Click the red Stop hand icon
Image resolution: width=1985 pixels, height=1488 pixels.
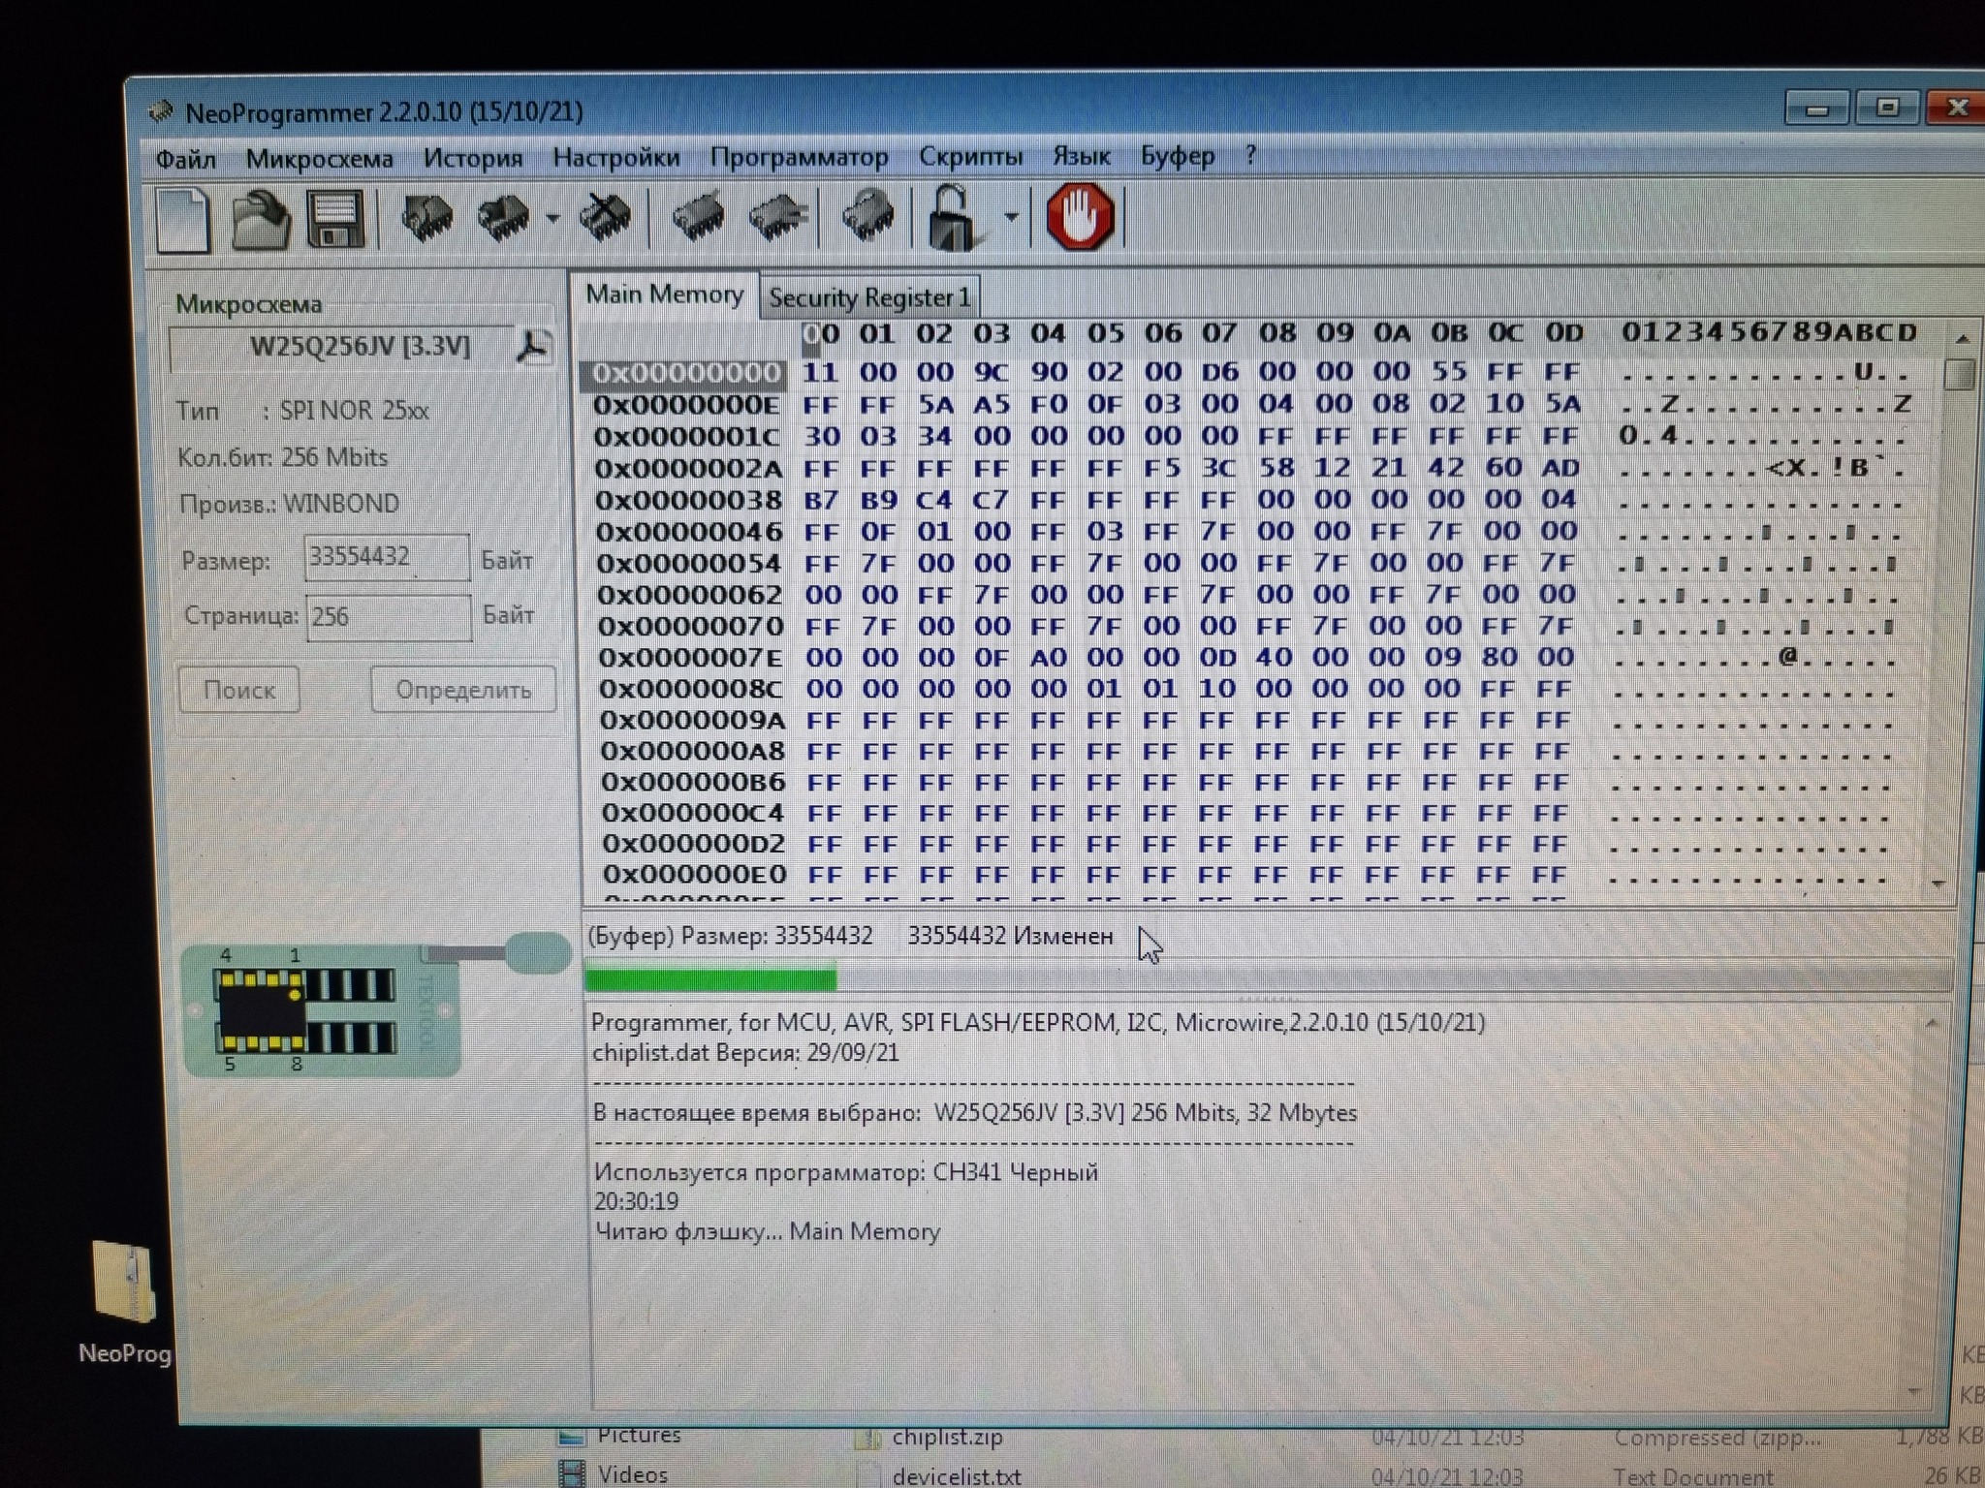[1080, 218]
